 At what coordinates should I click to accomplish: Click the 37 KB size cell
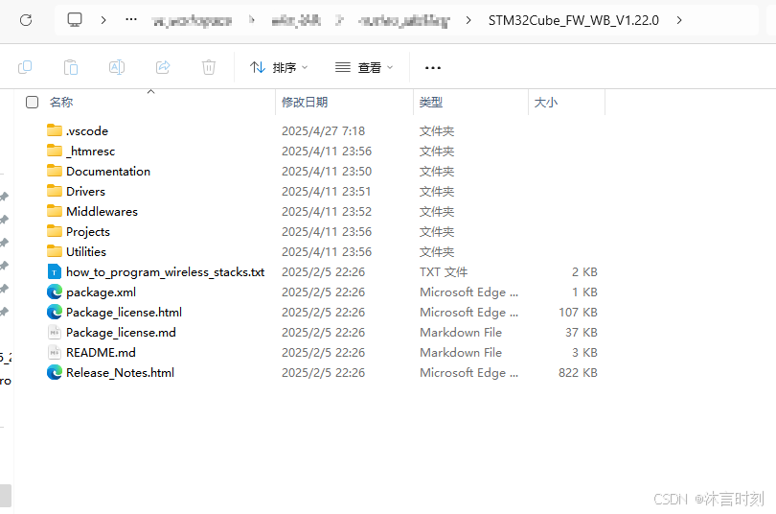[581, 332]
